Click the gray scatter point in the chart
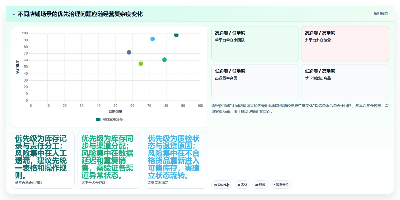The width and height of the screenshot is (400, 200). [x=129, y=52]
